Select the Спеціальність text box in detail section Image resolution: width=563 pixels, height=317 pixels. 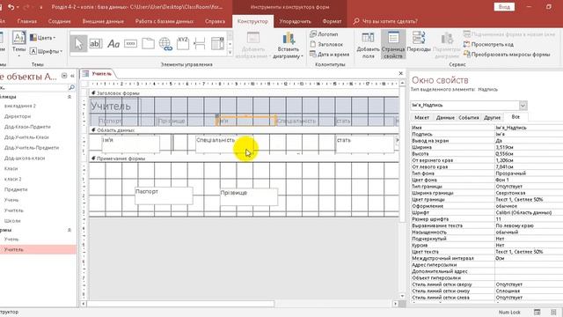tap(224, 144)
